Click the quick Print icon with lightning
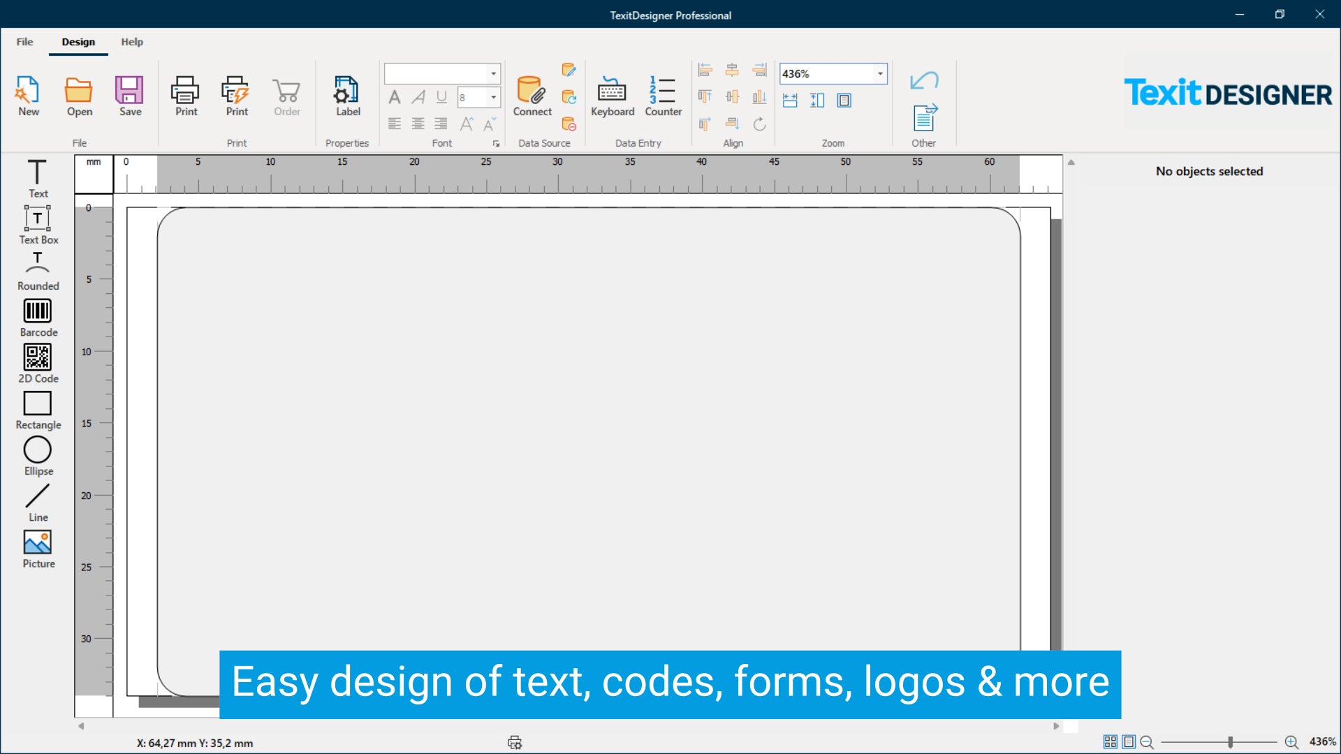1341x754 pixels. [237, 96]
